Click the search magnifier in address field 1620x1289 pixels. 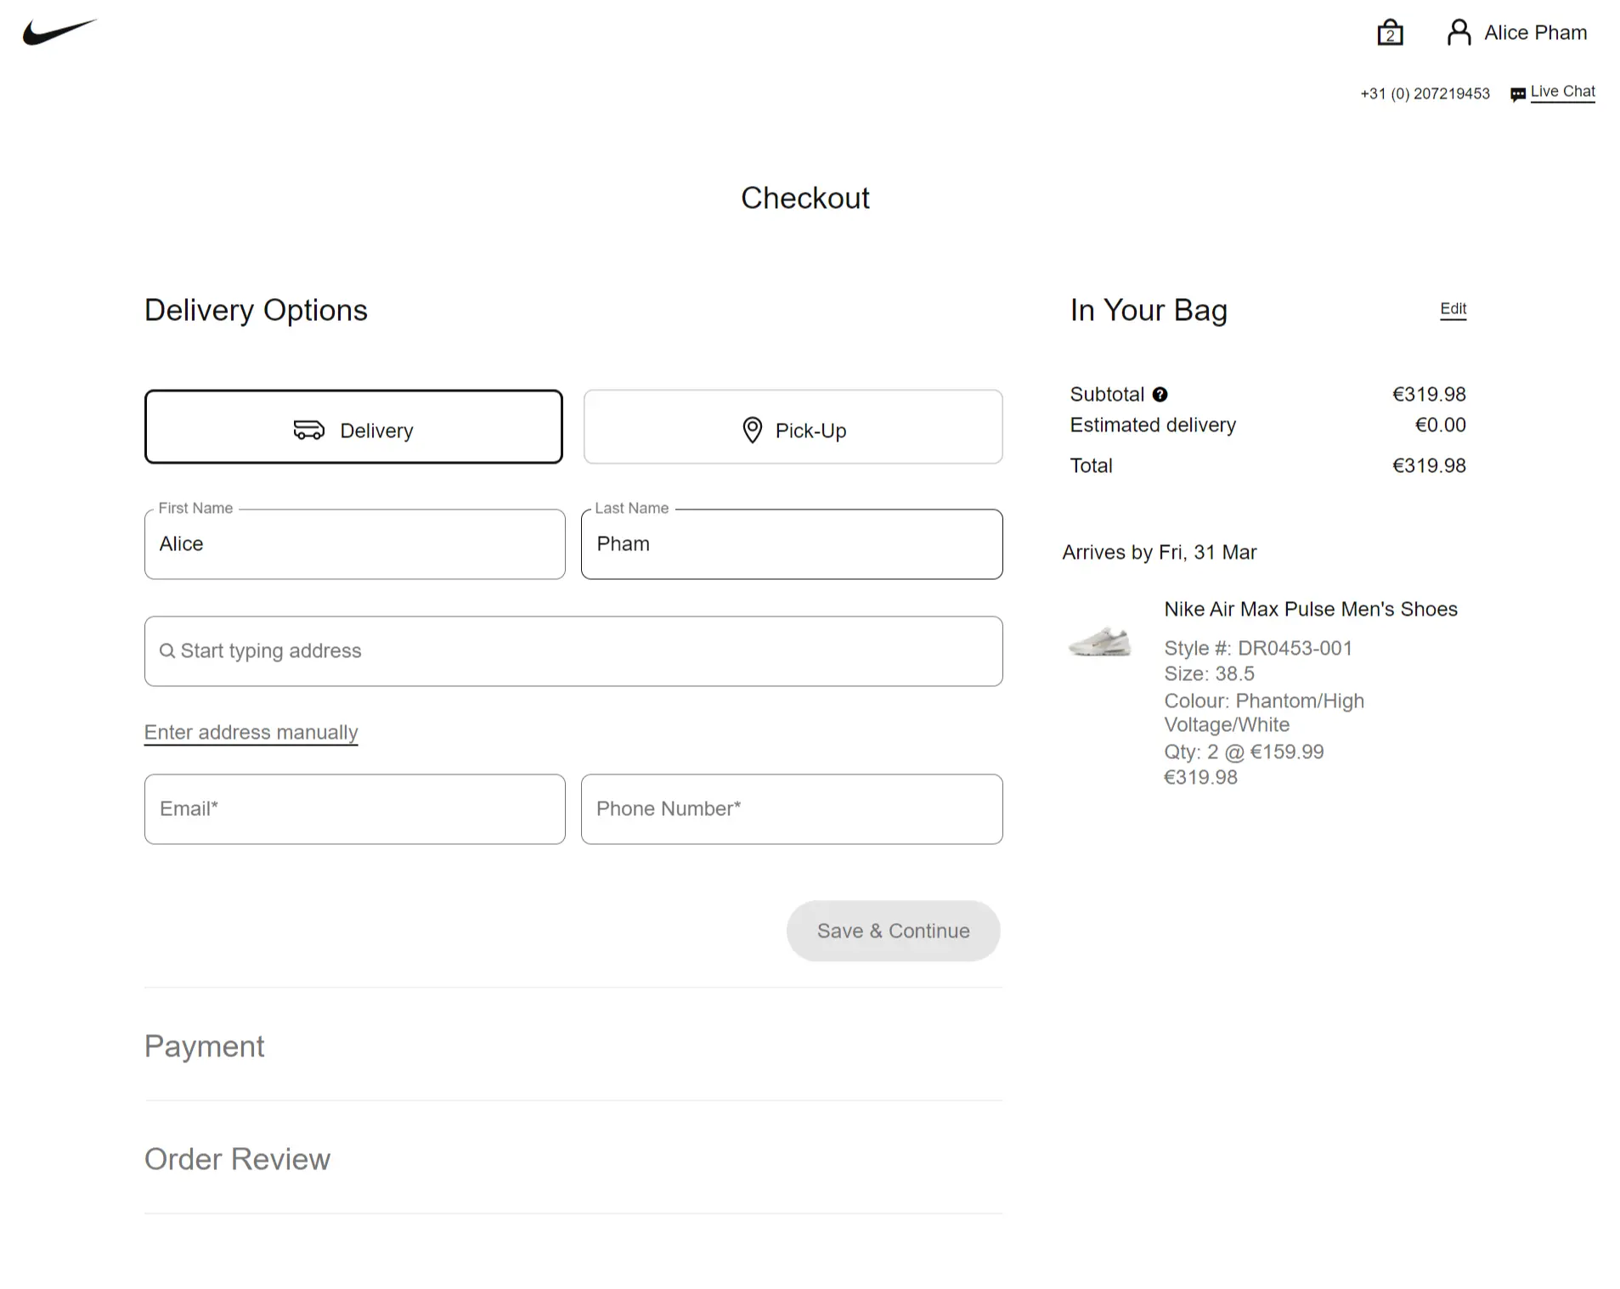(x=167, y=650)
